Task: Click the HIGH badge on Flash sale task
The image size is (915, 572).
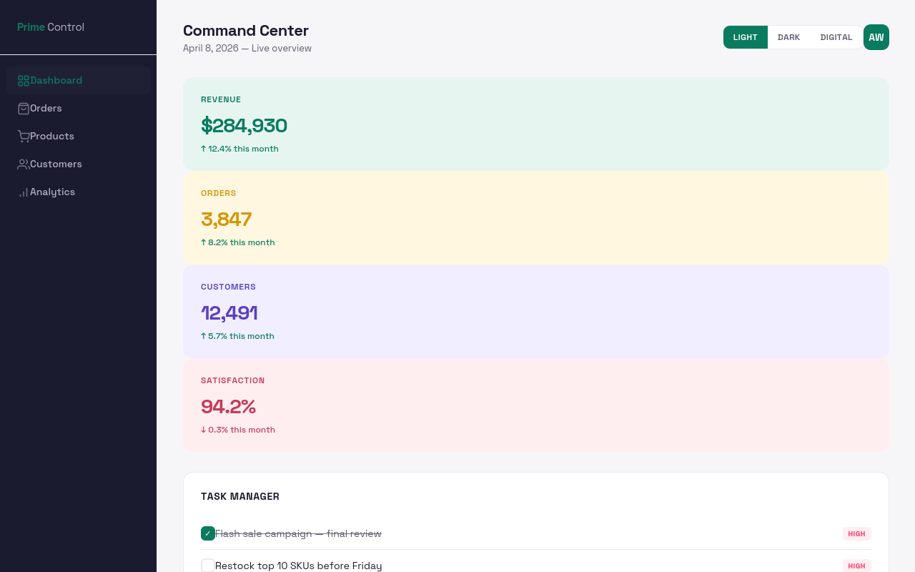Action: (x=856, y=533)
